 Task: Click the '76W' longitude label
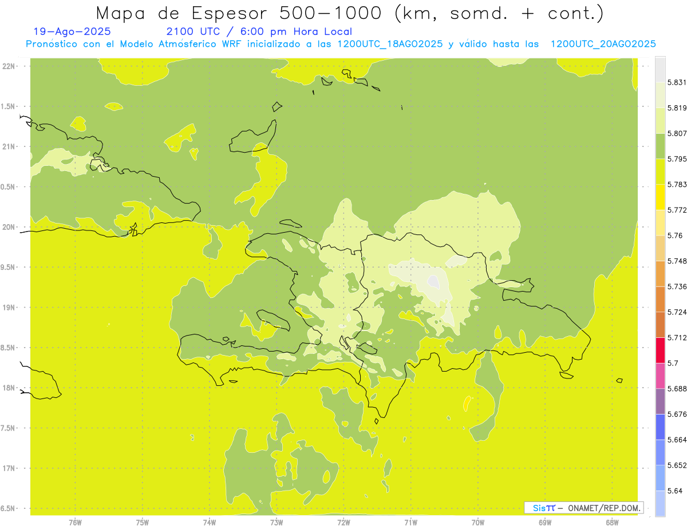[x=75, y=523]
